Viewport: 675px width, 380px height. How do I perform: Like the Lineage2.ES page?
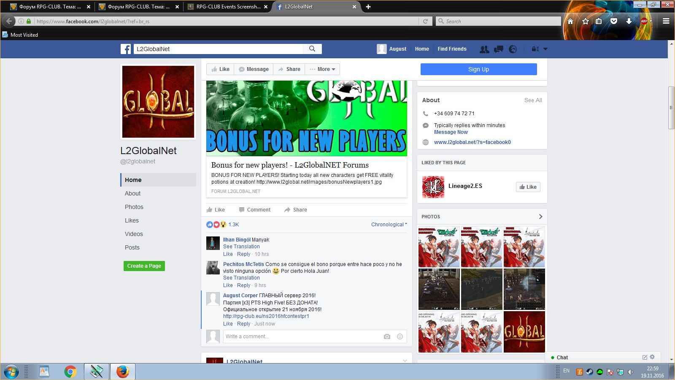pos(528,187)
